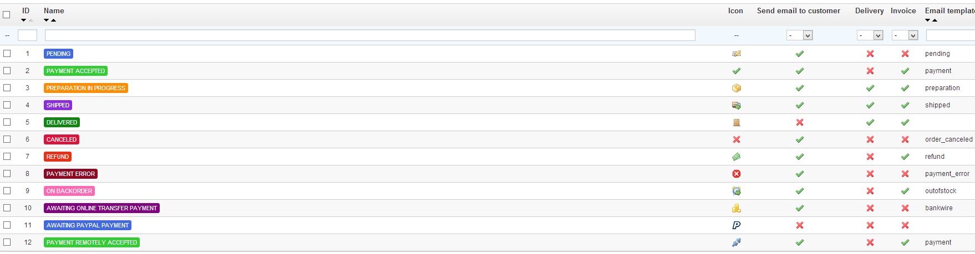Click the Payment Error red circle icon

click(x=737, y=174)
